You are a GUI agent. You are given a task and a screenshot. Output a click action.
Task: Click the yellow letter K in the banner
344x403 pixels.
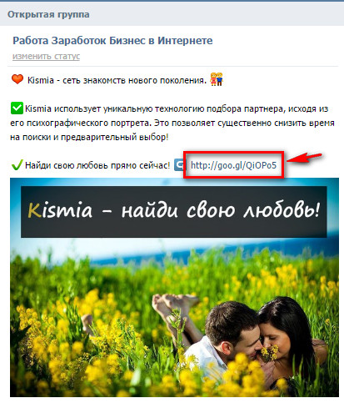pos(34,210)
